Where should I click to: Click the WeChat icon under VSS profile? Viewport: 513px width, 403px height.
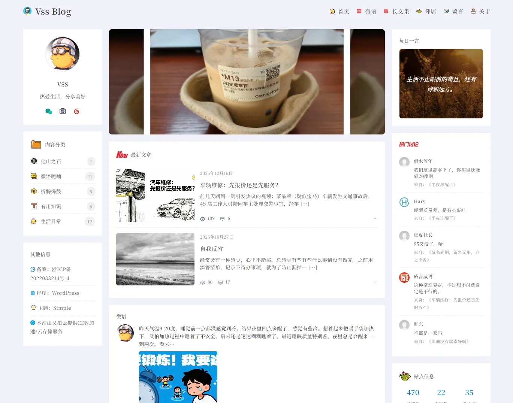pyautogui.click(x=49, y=111)
